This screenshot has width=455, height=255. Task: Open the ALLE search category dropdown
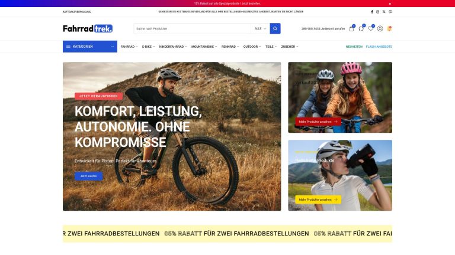click(x=260, y=28)
